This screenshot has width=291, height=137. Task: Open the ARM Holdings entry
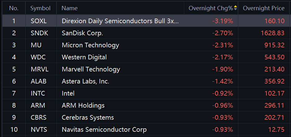83,105
